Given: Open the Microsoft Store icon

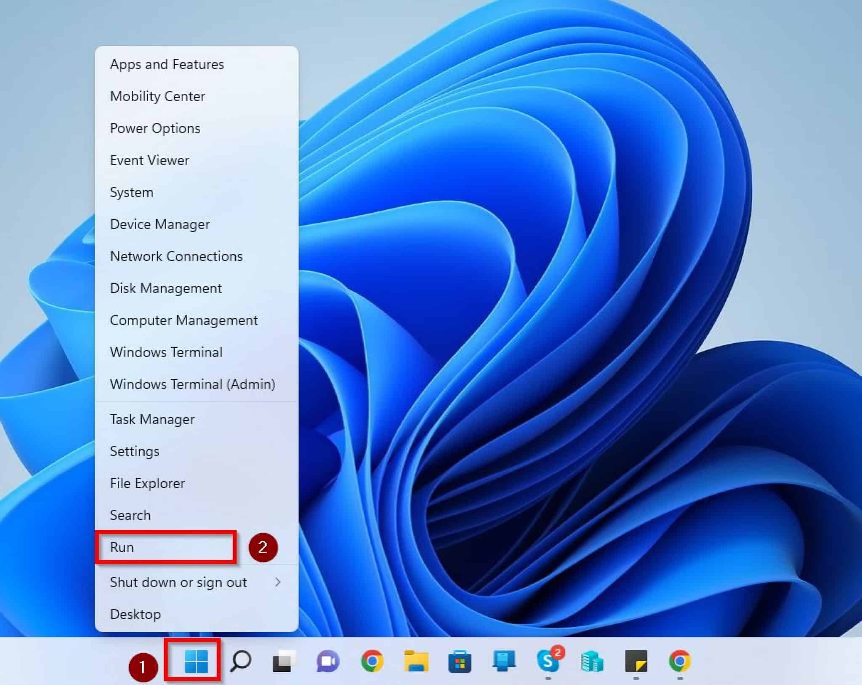Looking at the screenshot, I should [x=460, y=666].
